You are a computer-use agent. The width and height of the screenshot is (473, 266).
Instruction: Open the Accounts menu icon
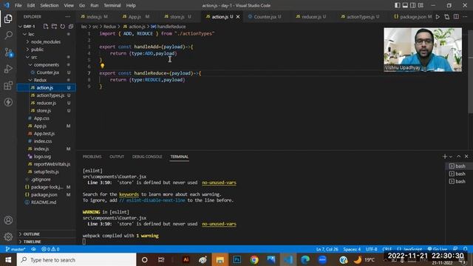tap(8, 220)
